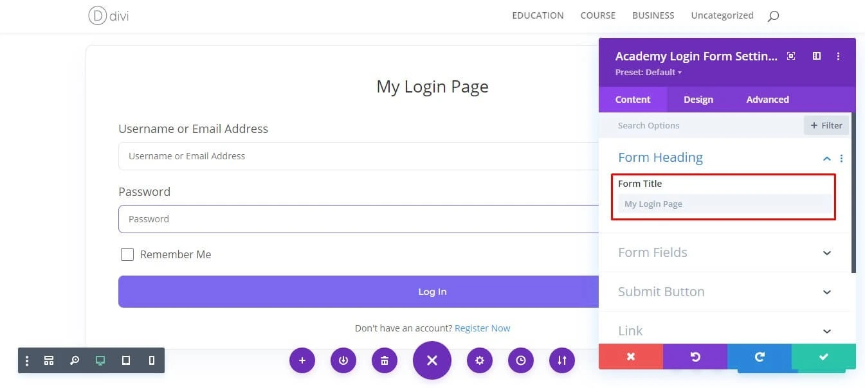Collapse the Form Heading section
Image resolution: width=865 pixels, height=388 pixels.
(x=827, y=159)
